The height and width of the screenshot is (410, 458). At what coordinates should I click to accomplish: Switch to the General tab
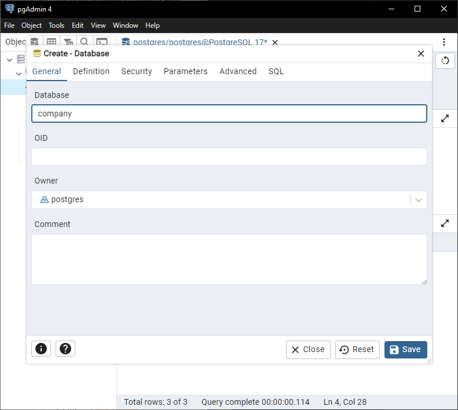click(46, 71)
